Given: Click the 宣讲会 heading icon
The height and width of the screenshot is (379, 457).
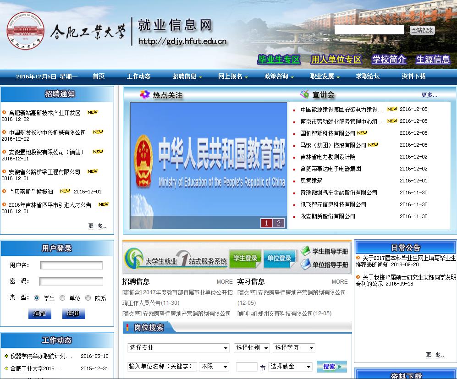Looking at the screenshot, I should [304, 94].
